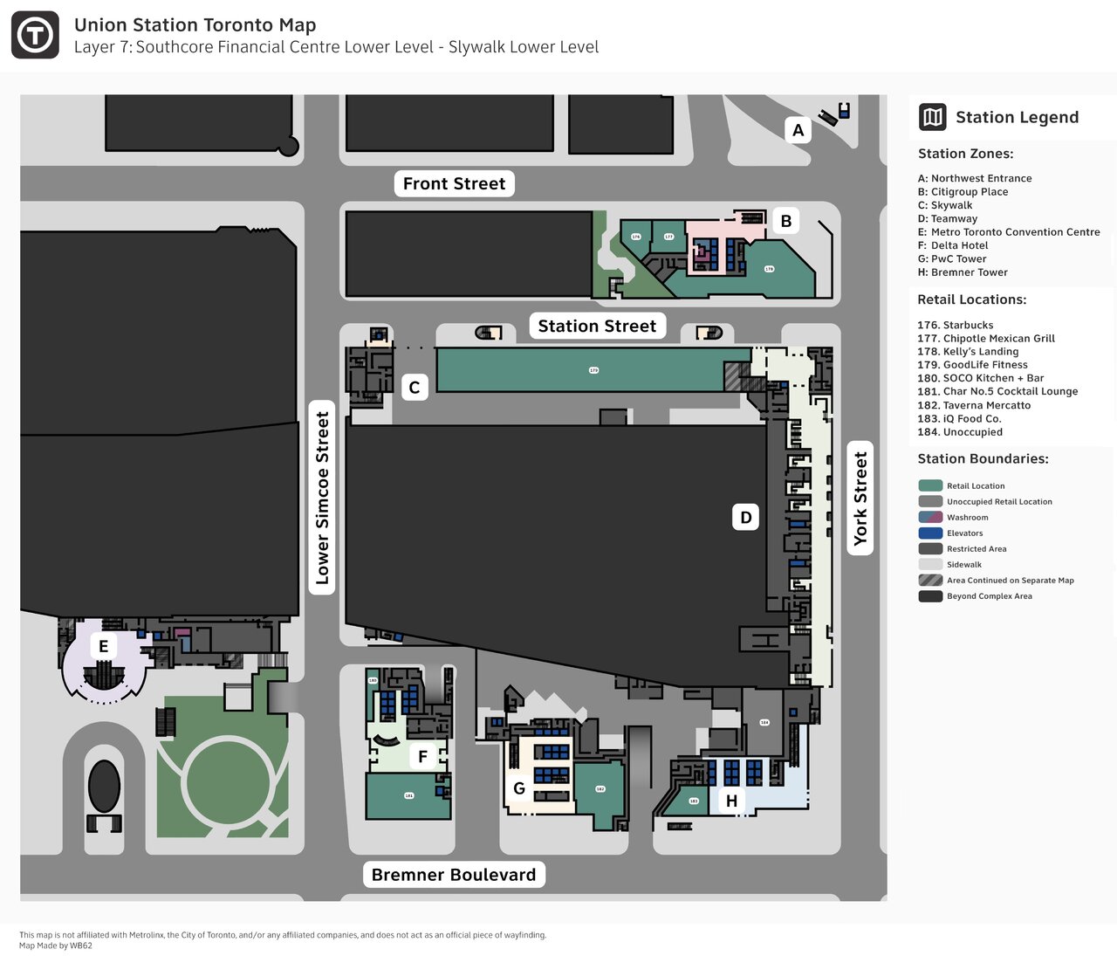Click the Retail Location color swatch
This screenshot has width=1117, height=956.
[930, 485]
